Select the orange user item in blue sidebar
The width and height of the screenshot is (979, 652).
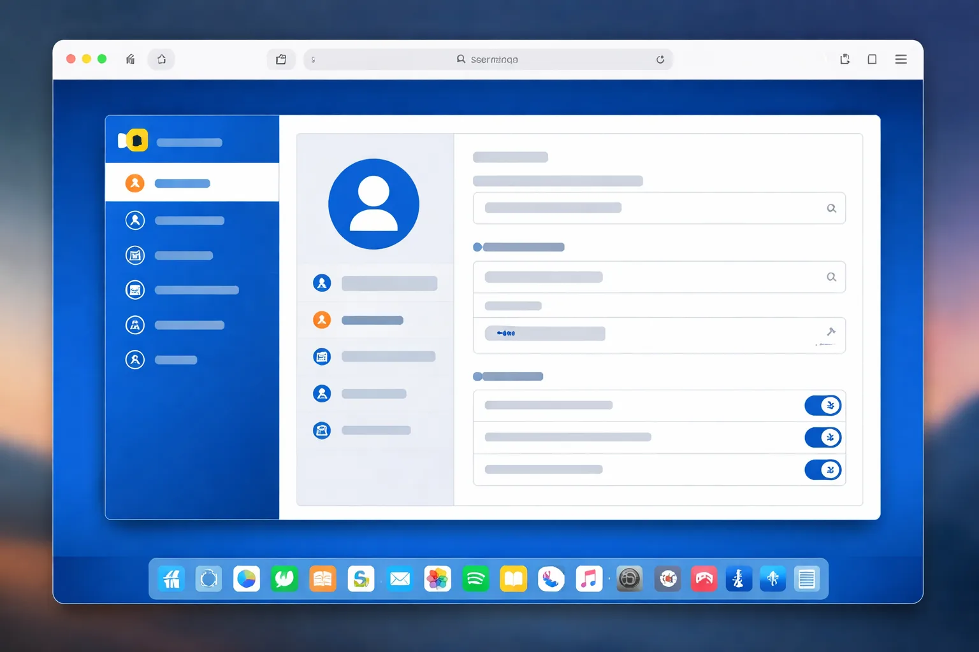(192, 183)
